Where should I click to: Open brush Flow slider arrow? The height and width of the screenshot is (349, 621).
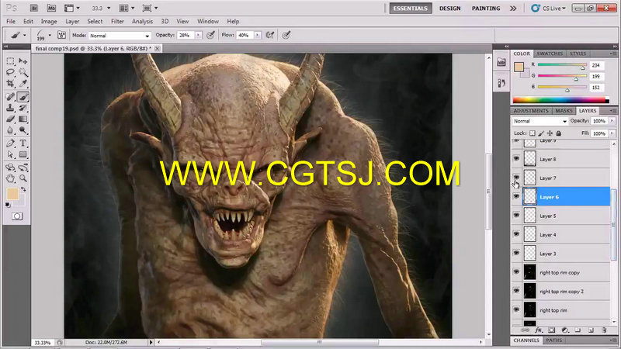point(258,35)
